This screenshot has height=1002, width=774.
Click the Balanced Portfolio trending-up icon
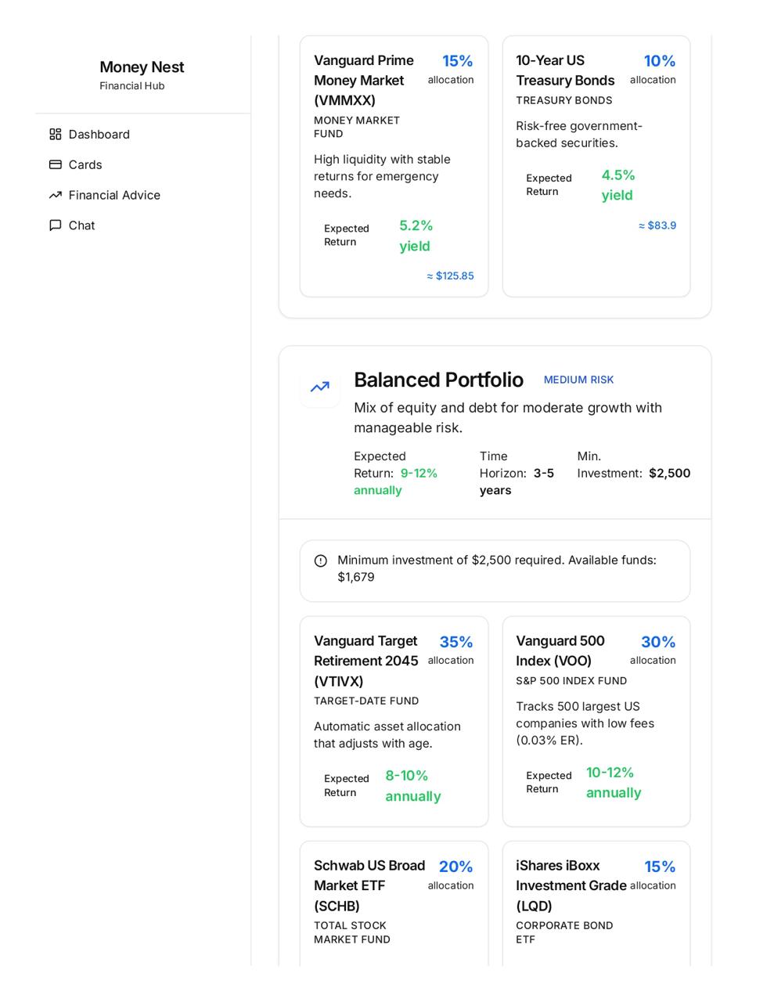click(320, 387)
